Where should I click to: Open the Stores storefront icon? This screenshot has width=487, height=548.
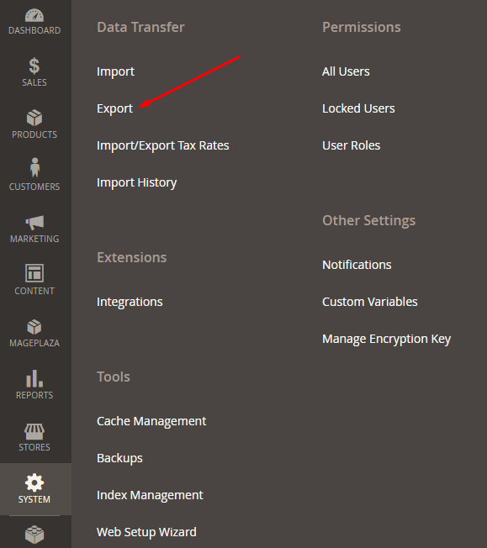[x=34, y=431]
